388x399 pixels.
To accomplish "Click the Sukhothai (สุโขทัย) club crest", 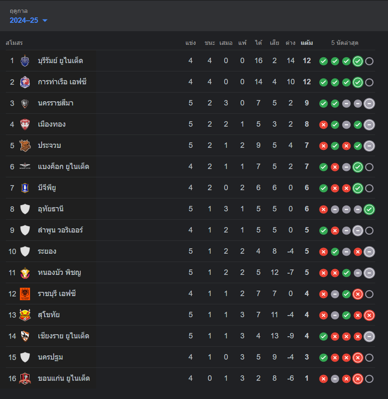I will 25,315.
